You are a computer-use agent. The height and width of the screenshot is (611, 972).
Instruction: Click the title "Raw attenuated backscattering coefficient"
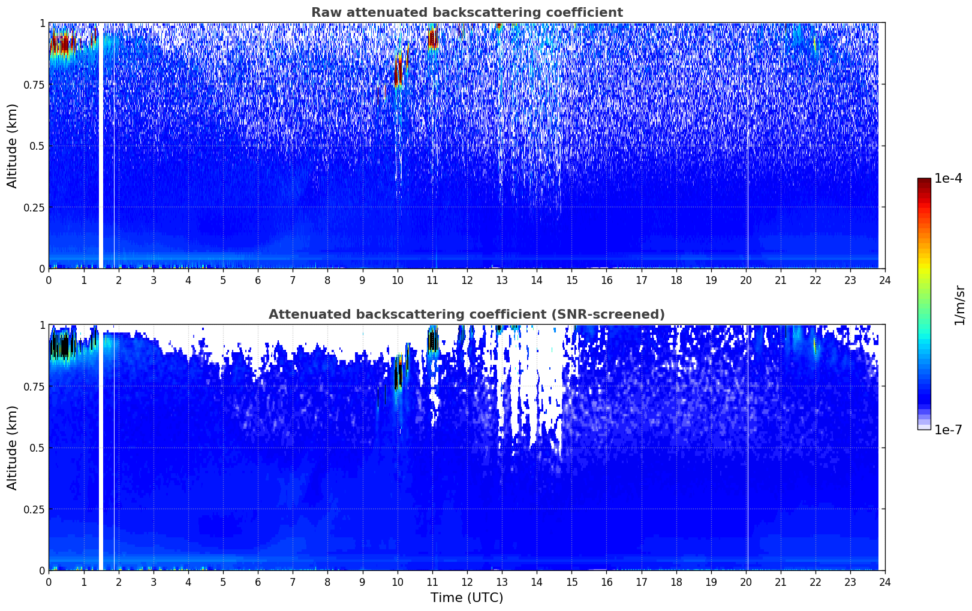[x=467, y=13]
